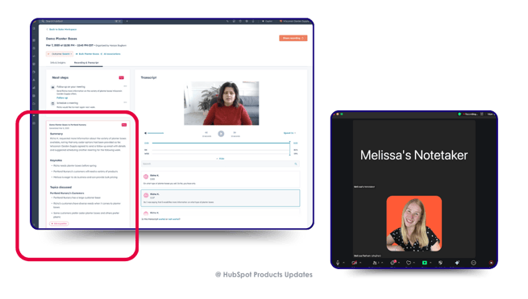The width and height of the screenshot is (528, 299).
Task: Click the recording timeline progress bar
Action: point(221,143)
